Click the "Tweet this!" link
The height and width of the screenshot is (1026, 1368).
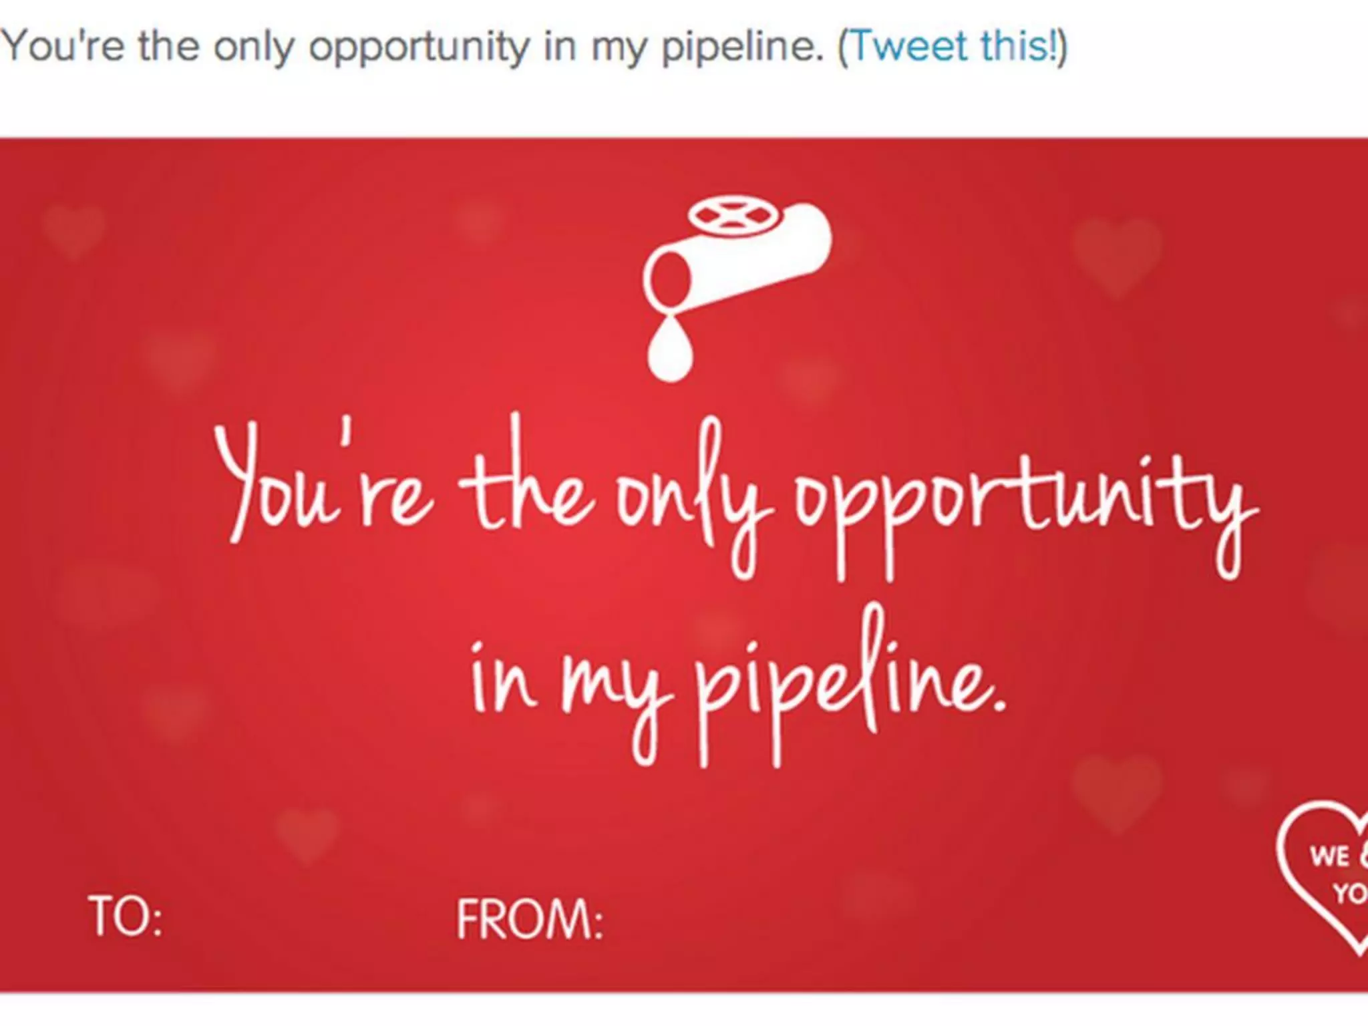[x=953, y=47]
